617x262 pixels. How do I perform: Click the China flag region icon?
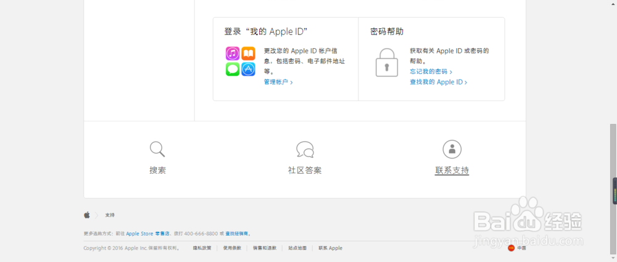(x=511, y=248)
